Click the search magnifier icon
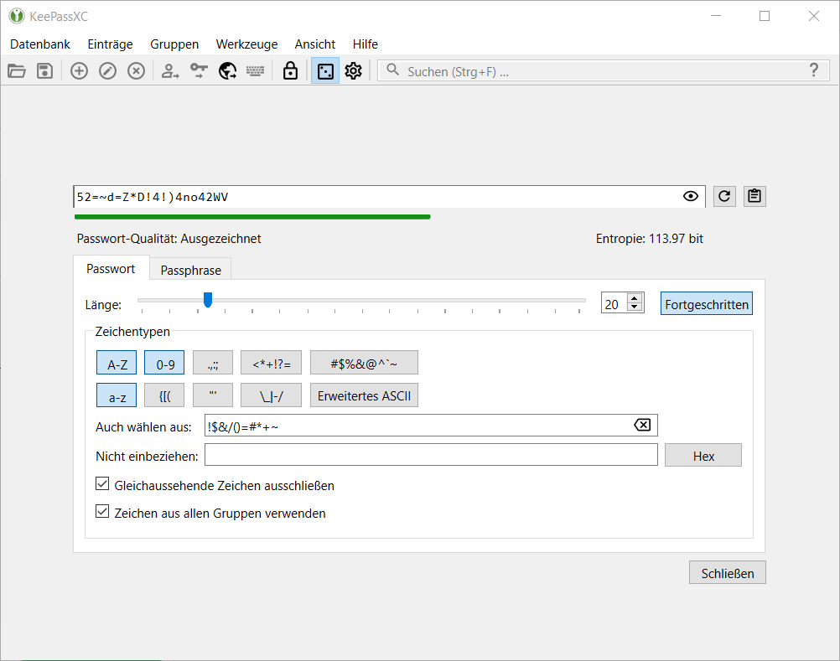The width and height of the screenshot is (840, 661). coord(392,70)
